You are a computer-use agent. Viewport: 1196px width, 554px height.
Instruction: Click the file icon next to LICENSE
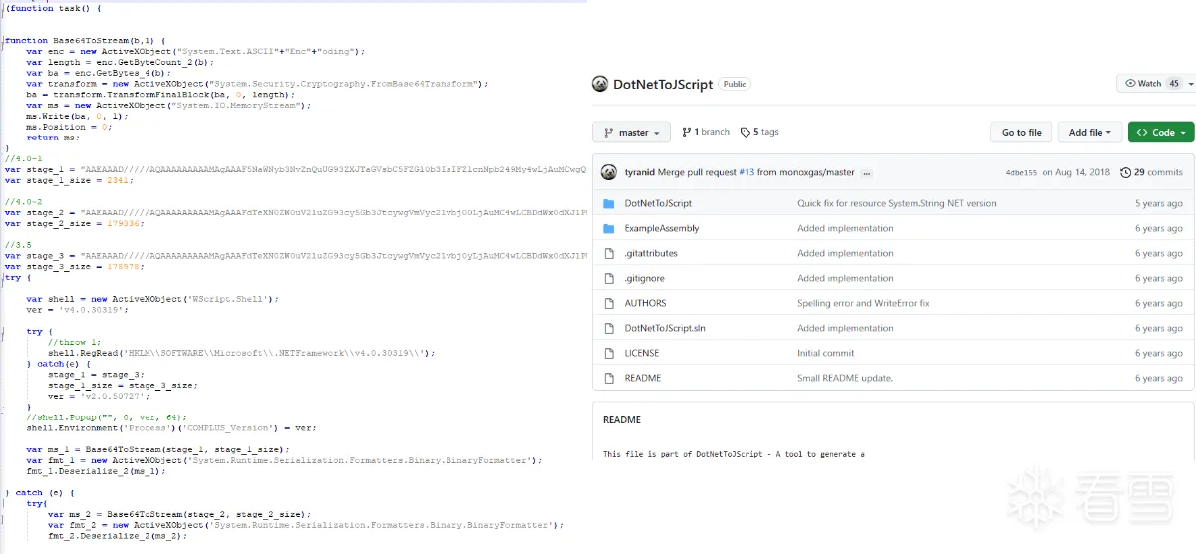pyautogui.click(x=608, y=353)
